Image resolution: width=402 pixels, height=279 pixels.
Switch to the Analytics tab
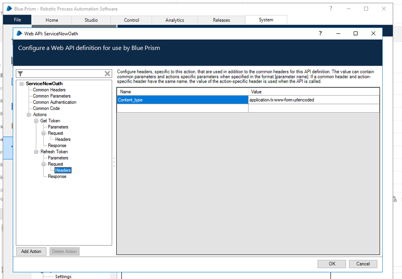(x=175, y=20)
